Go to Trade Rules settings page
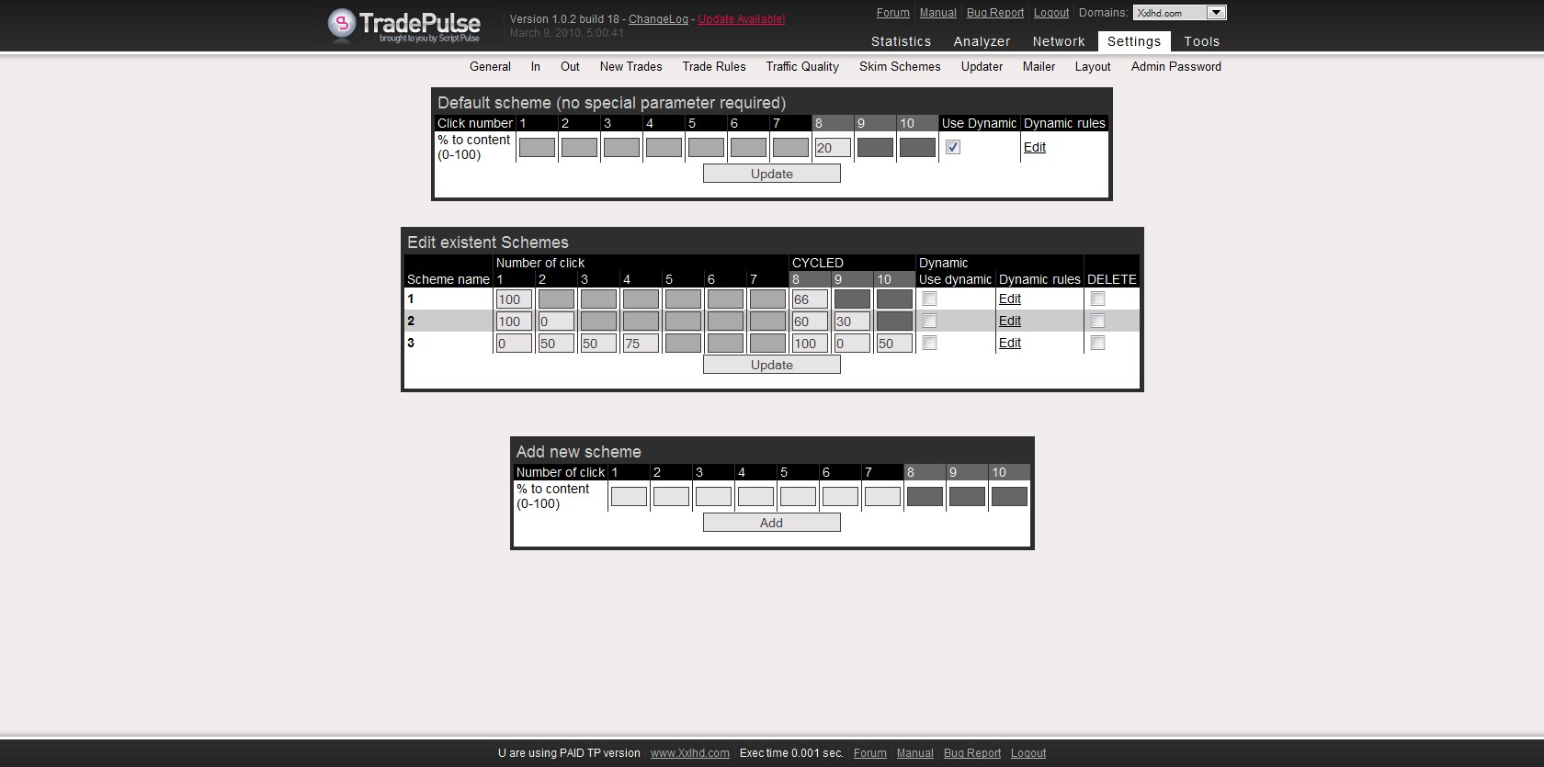Screen dimensions: 1544x767 (714, 67)
